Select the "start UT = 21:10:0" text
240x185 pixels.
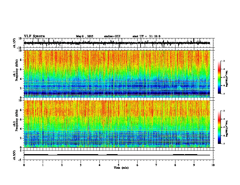click(146, 36)
